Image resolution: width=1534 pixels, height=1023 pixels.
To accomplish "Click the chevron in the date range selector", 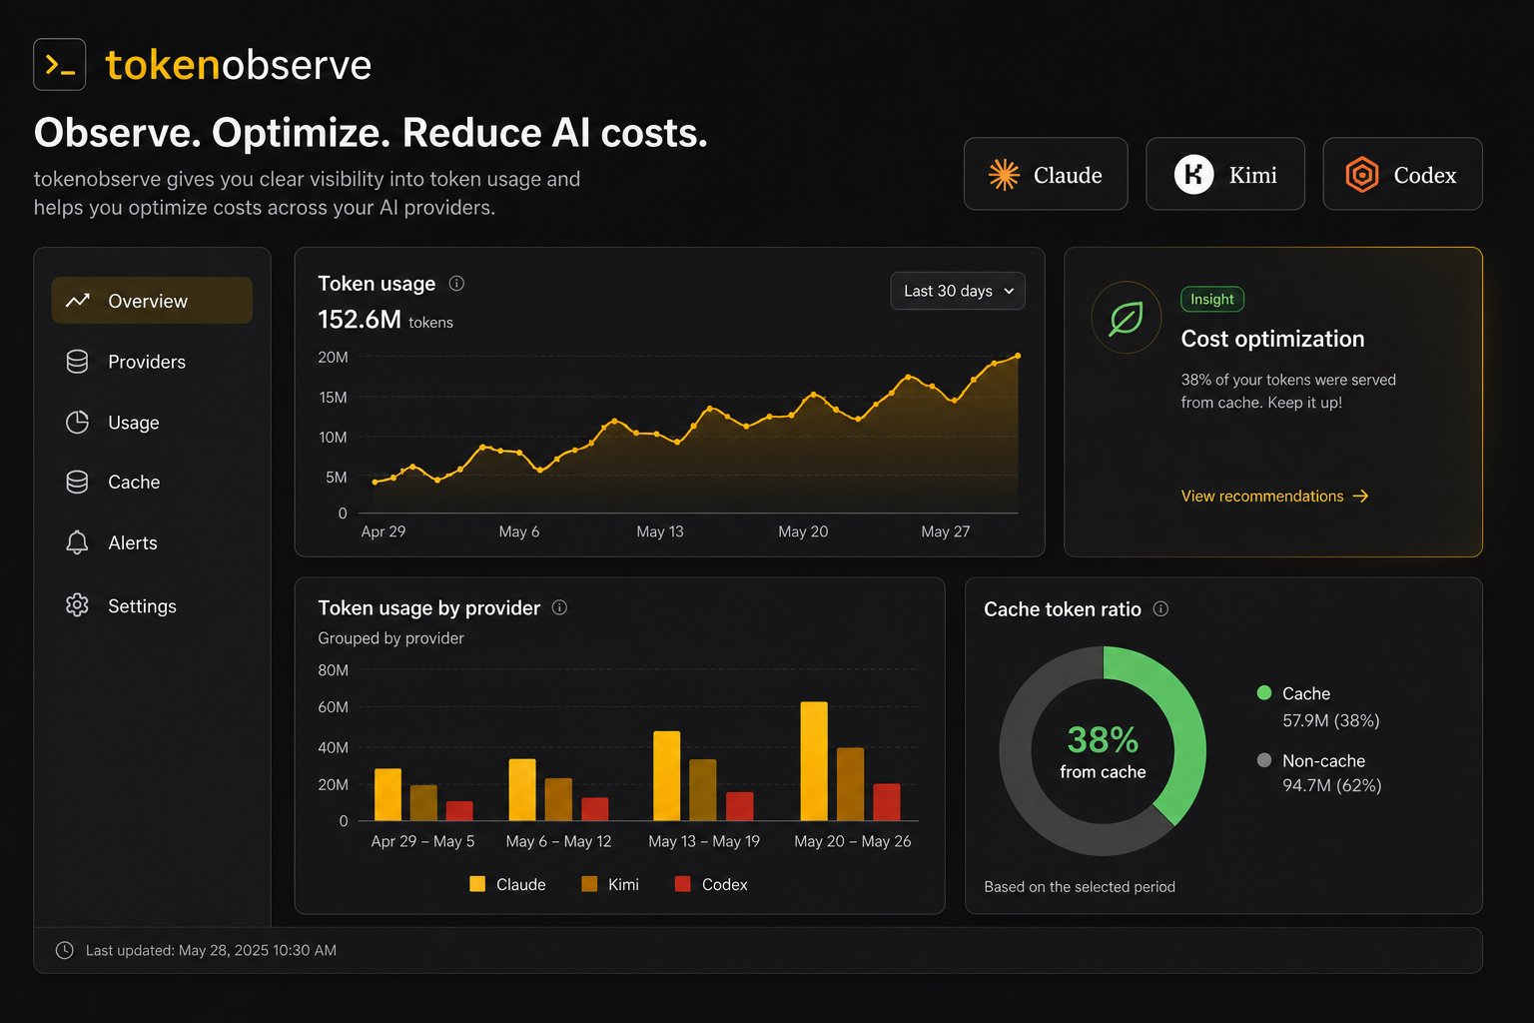I will (x=1009, y=291).
